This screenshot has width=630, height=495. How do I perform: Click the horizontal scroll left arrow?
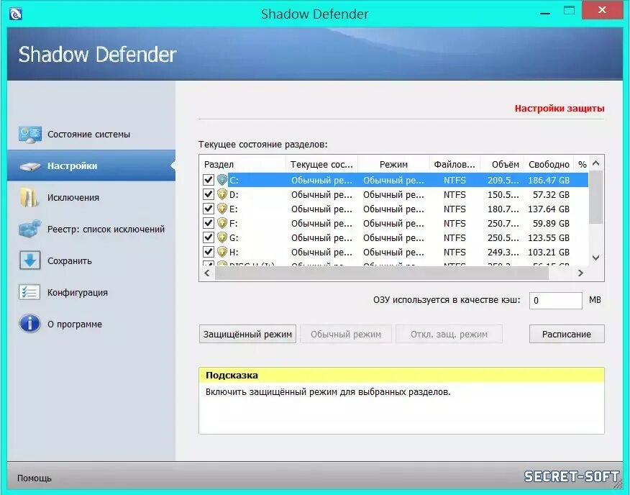click(x=207, y=273)
